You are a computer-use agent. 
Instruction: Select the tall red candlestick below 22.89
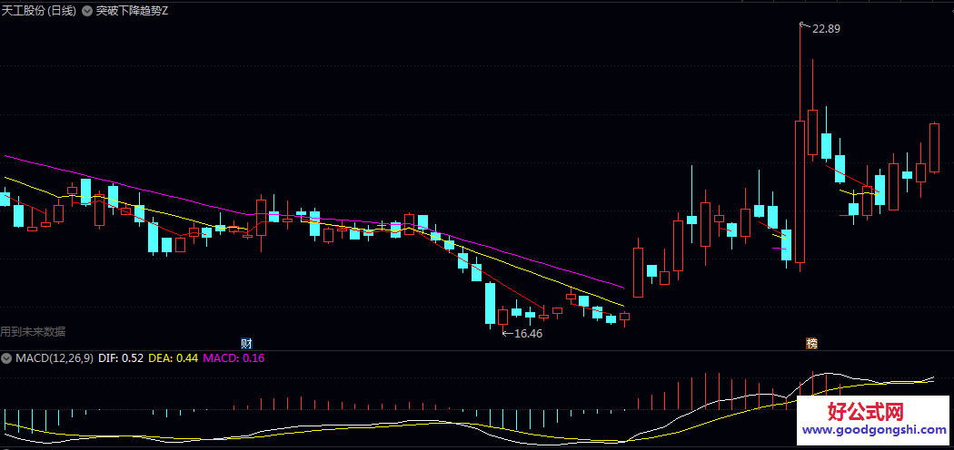pyautogui.click(x=800, y=192)
